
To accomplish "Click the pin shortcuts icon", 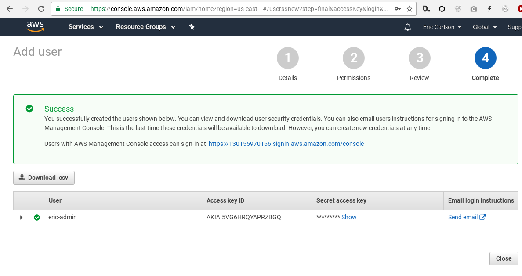I will coord(192,27).
